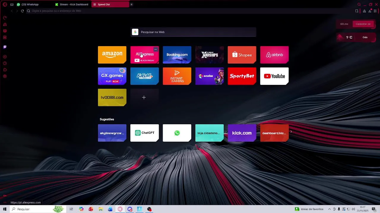Viewport: 380px width, 213px height.
Task: Open History clock sidebar icon
Action: point(5,63)
